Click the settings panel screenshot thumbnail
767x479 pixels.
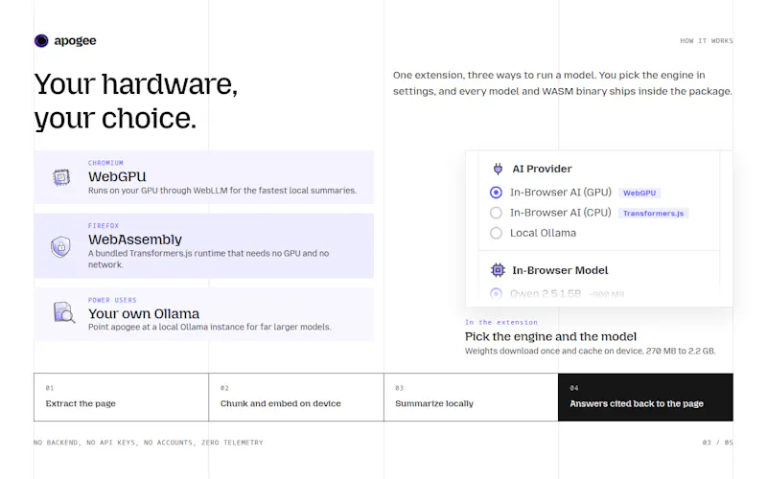coord(598,229)
